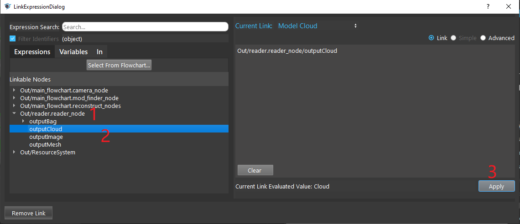Image resolution: width=520 pixels, height=224 pixels.
Task: Click the (object) filter field
Action: [145, 39]
